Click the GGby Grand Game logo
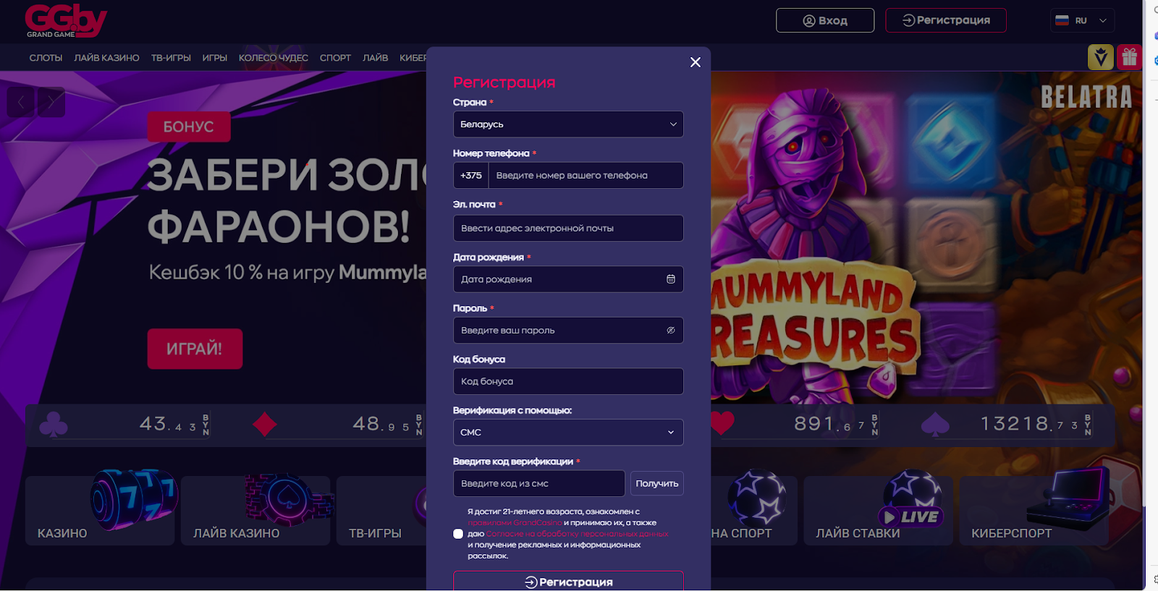This screenshot has height=591, width=1158. click(x=66, y=21)
